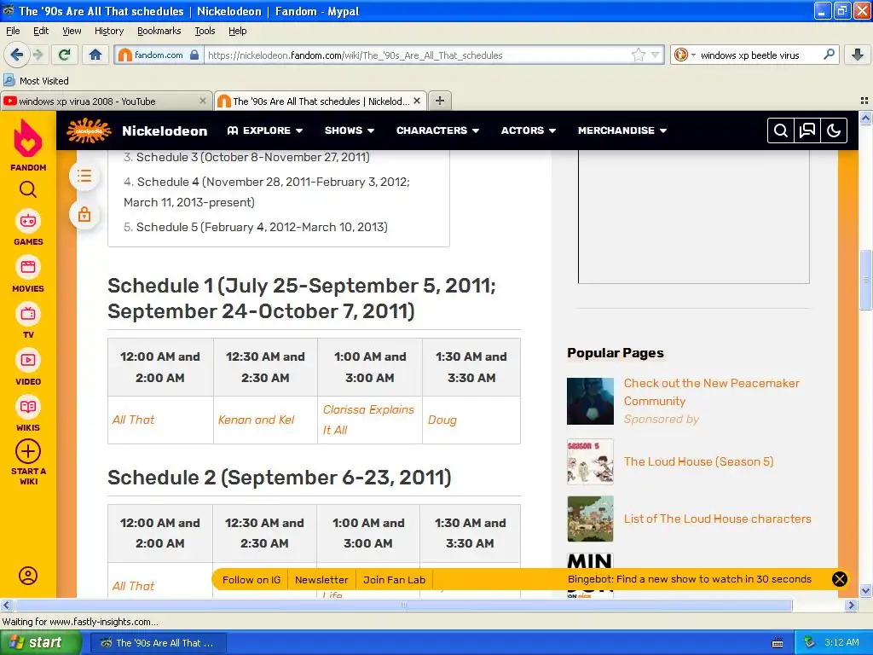Go forward with the forward arrow button
The image size is (873, 655).
tap(38, 55)
